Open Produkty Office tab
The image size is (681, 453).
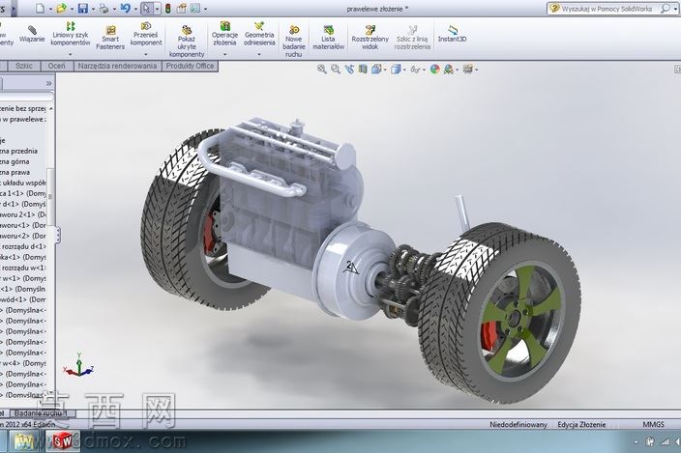point(190,66)
